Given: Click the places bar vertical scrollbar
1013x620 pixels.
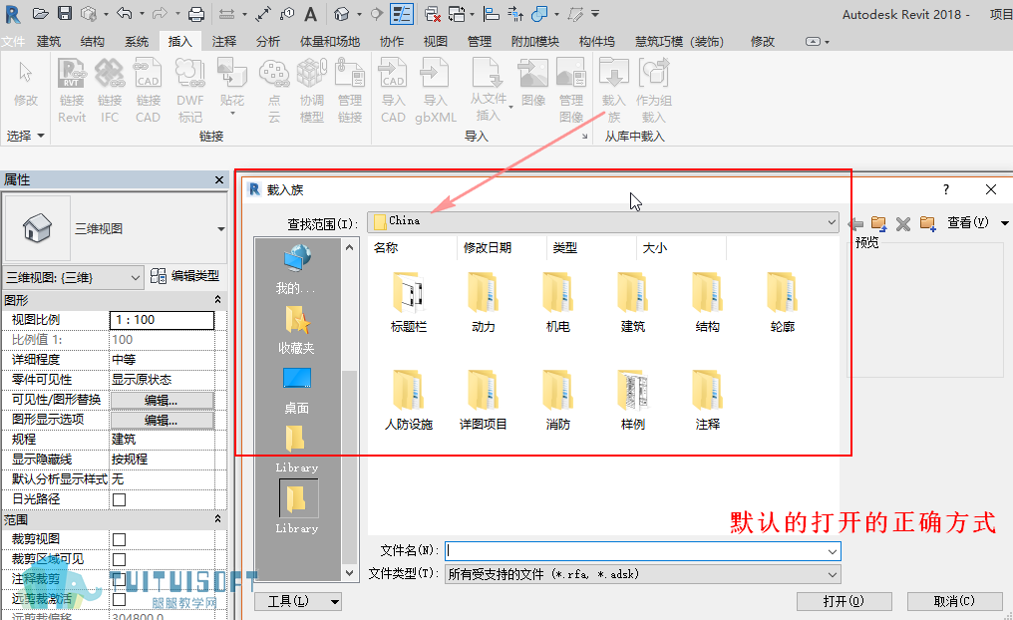Looking at the screenshot, I should click(x=350, y=410).
